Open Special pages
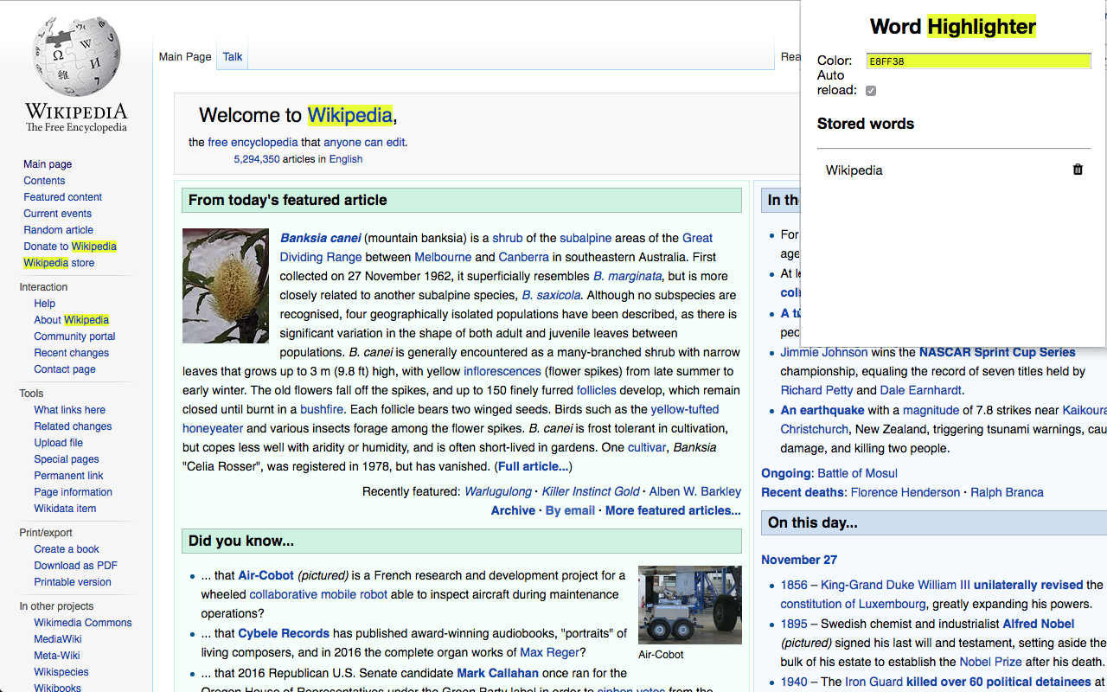Screen dimensions: 1107x692 coord(67,459)
